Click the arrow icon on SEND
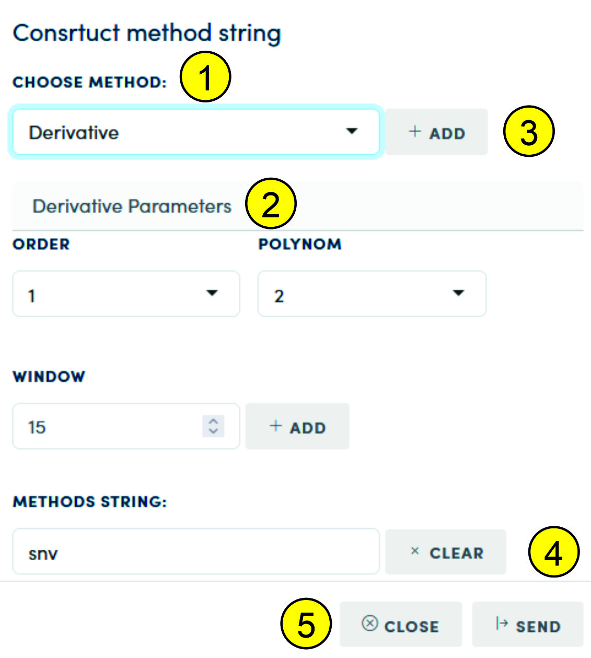This screenshot has width=591, height=658. 502,623
